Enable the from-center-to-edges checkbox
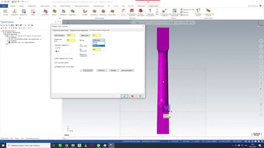The height and width of the screenshot is (148, 264). tap(55, 62)
